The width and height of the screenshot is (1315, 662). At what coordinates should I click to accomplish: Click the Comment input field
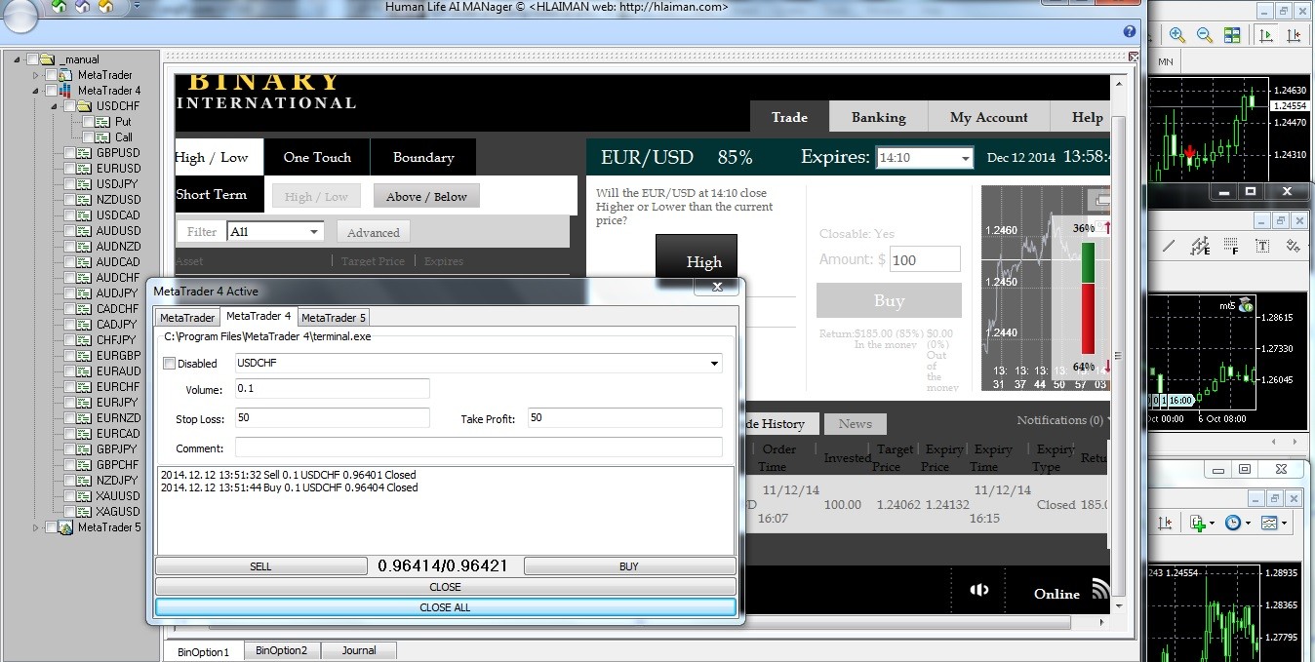(x=479, y=448)
